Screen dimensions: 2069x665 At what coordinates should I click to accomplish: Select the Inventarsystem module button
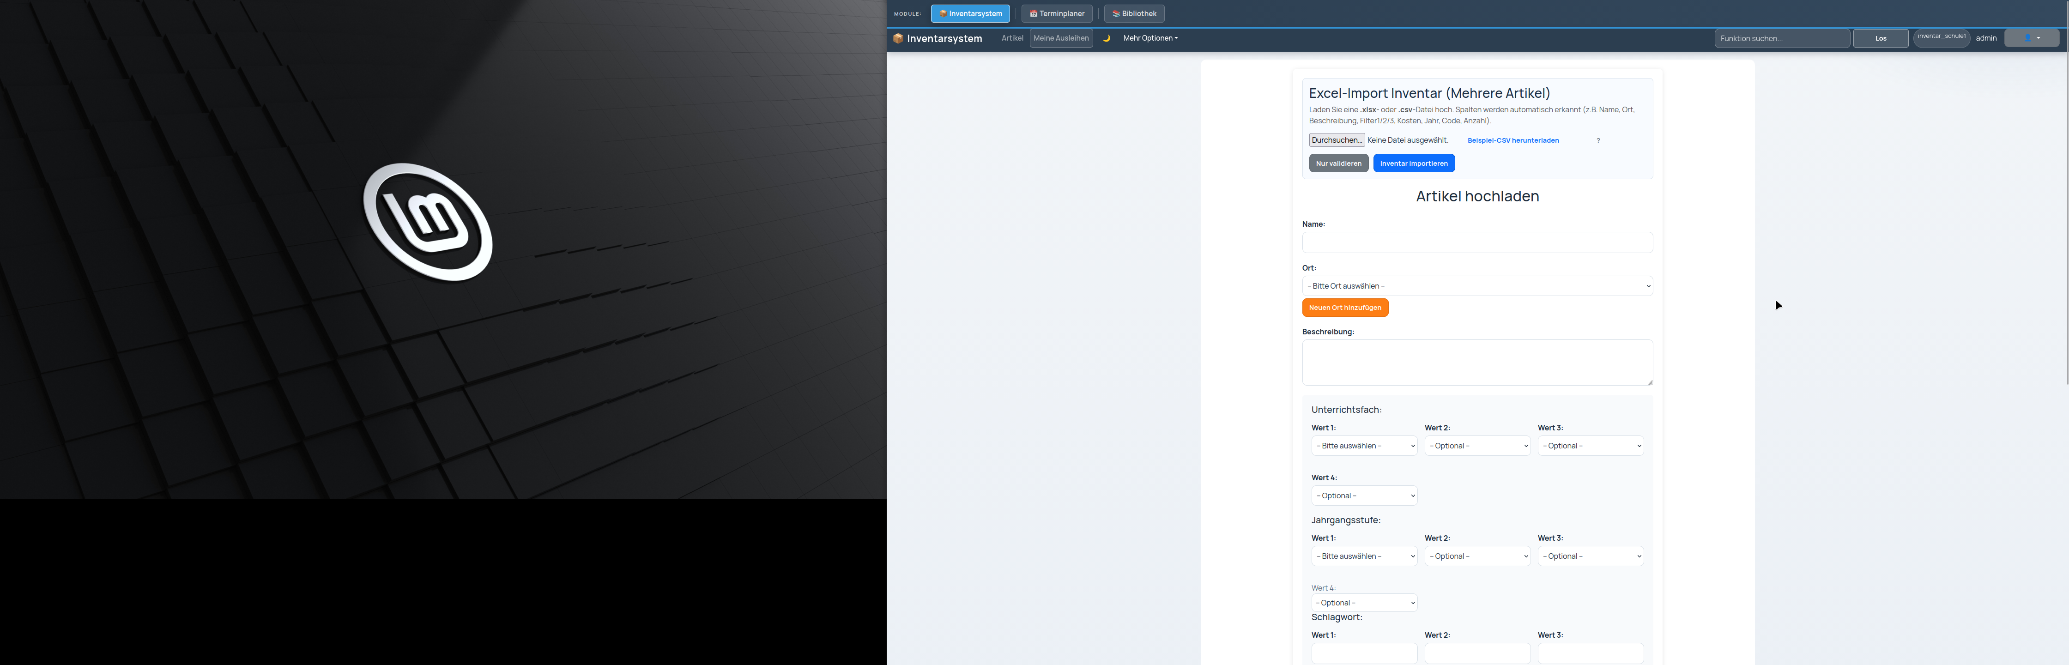[970, 14]
